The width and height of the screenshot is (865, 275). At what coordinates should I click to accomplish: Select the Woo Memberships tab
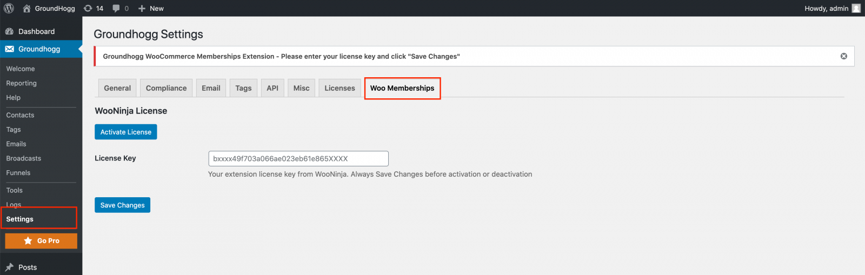[x=402, y=88]
